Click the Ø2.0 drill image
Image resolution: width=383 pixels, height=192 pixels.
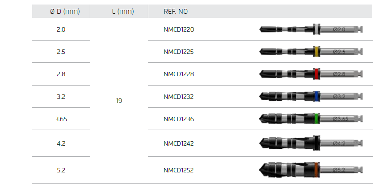(x=311, y=29)
